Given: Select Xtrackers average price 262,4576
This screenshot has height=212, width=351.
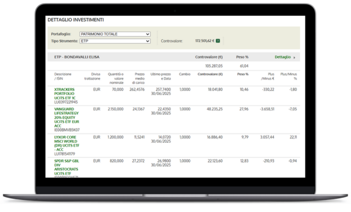Looking at the screenshot, I should [x=137, y=90].
